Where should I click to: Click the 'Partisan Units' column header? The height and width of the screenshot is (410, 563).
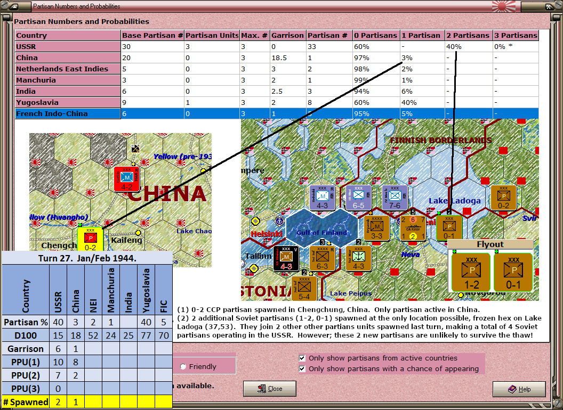[x=212, y=36]
